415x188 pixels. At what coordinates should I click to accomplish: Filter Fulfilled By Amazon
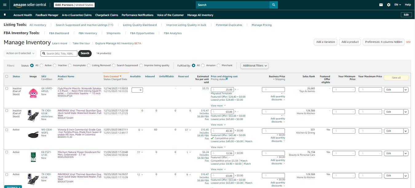(x=203, y=65)
